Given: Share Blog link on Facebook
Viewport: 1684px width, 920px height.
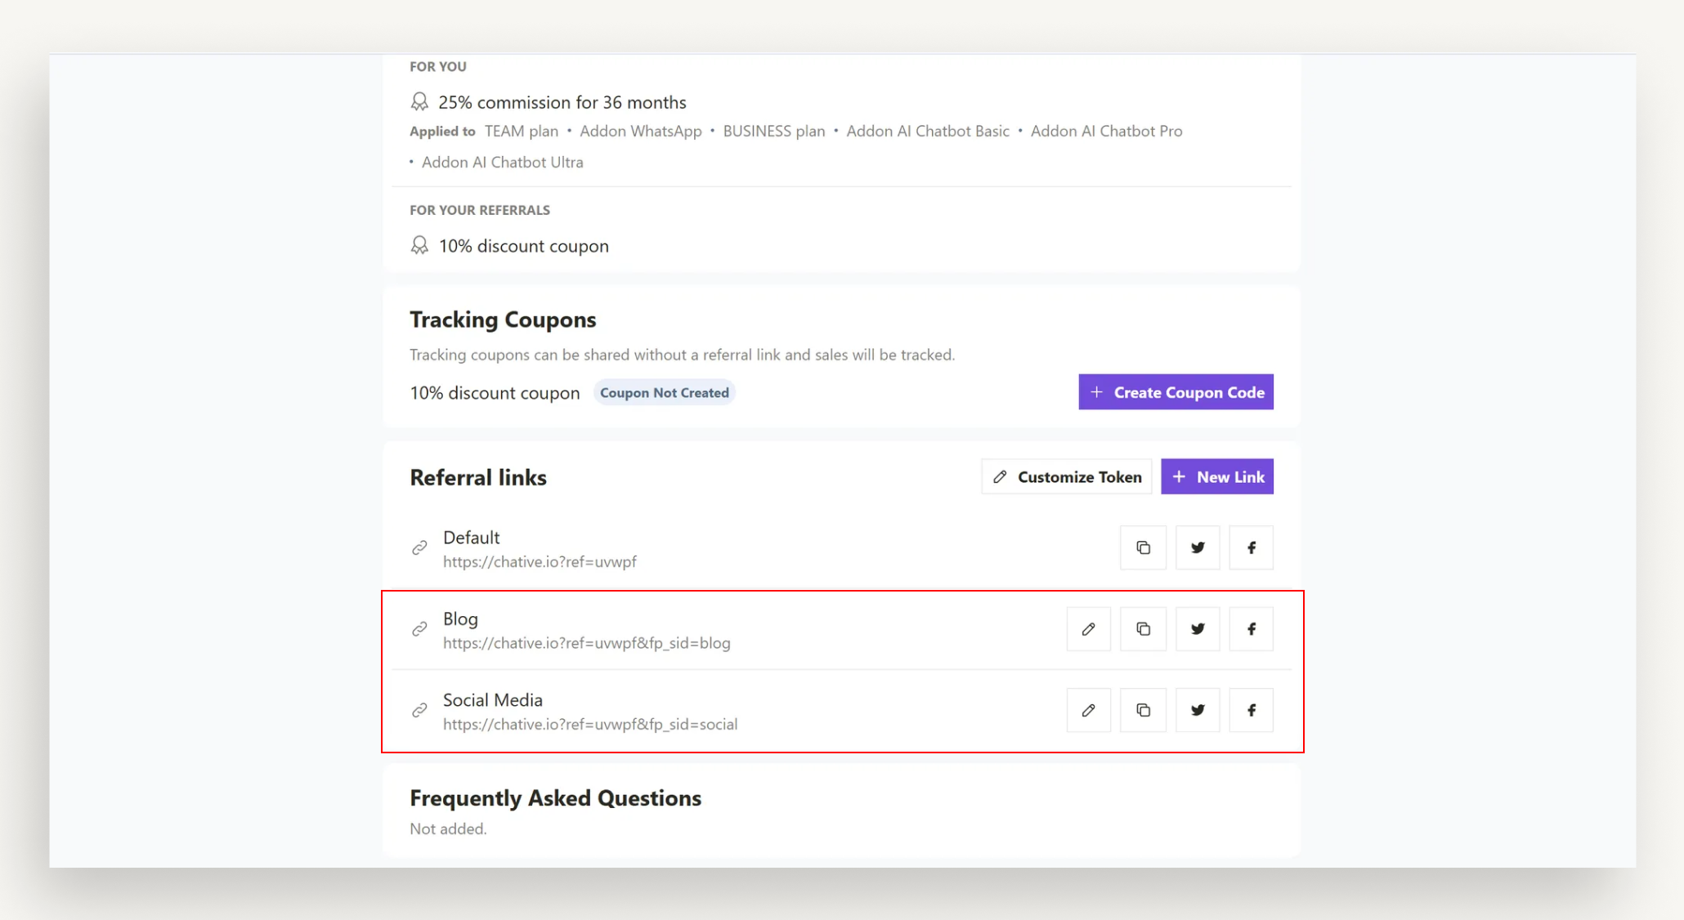Looking at the screenshot, I should click(1251, 629).
